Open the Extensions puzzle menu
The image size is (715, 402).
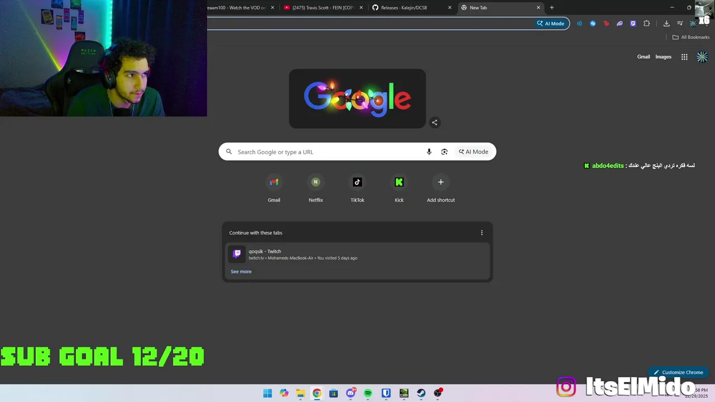tap(647, 23)
